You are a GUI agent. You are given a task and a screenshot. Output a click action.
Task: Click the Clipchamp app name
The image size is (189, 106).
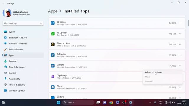tap(62, 75)
